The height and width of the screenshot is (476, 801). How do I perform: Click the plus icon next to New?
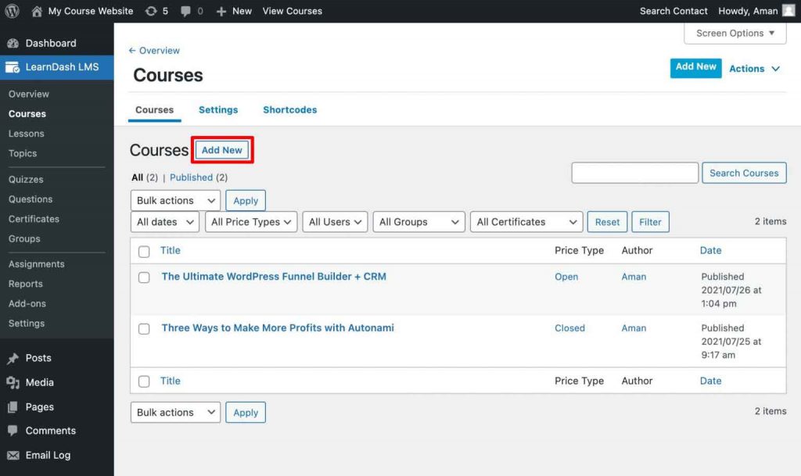point(221,11)
